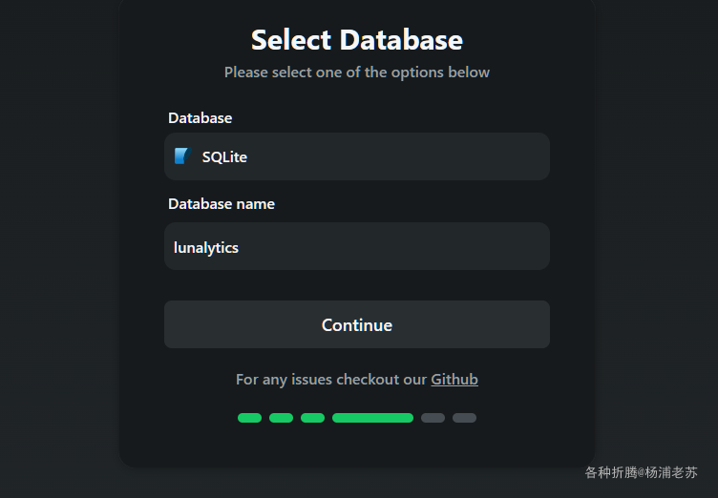Click the Database field label

point(201,118)
